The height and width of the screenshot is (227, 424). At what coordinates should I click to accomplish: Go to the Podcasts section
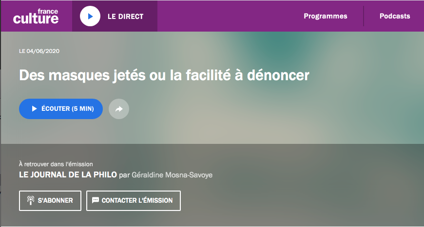394,16
